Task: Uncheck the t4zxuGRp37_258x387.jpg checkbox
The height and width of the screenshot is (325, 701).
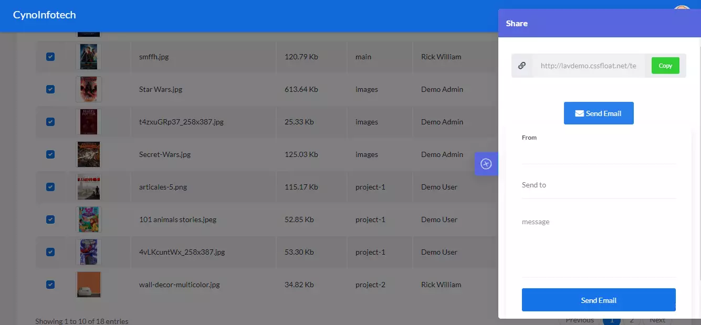Action: tap(50, 122)
